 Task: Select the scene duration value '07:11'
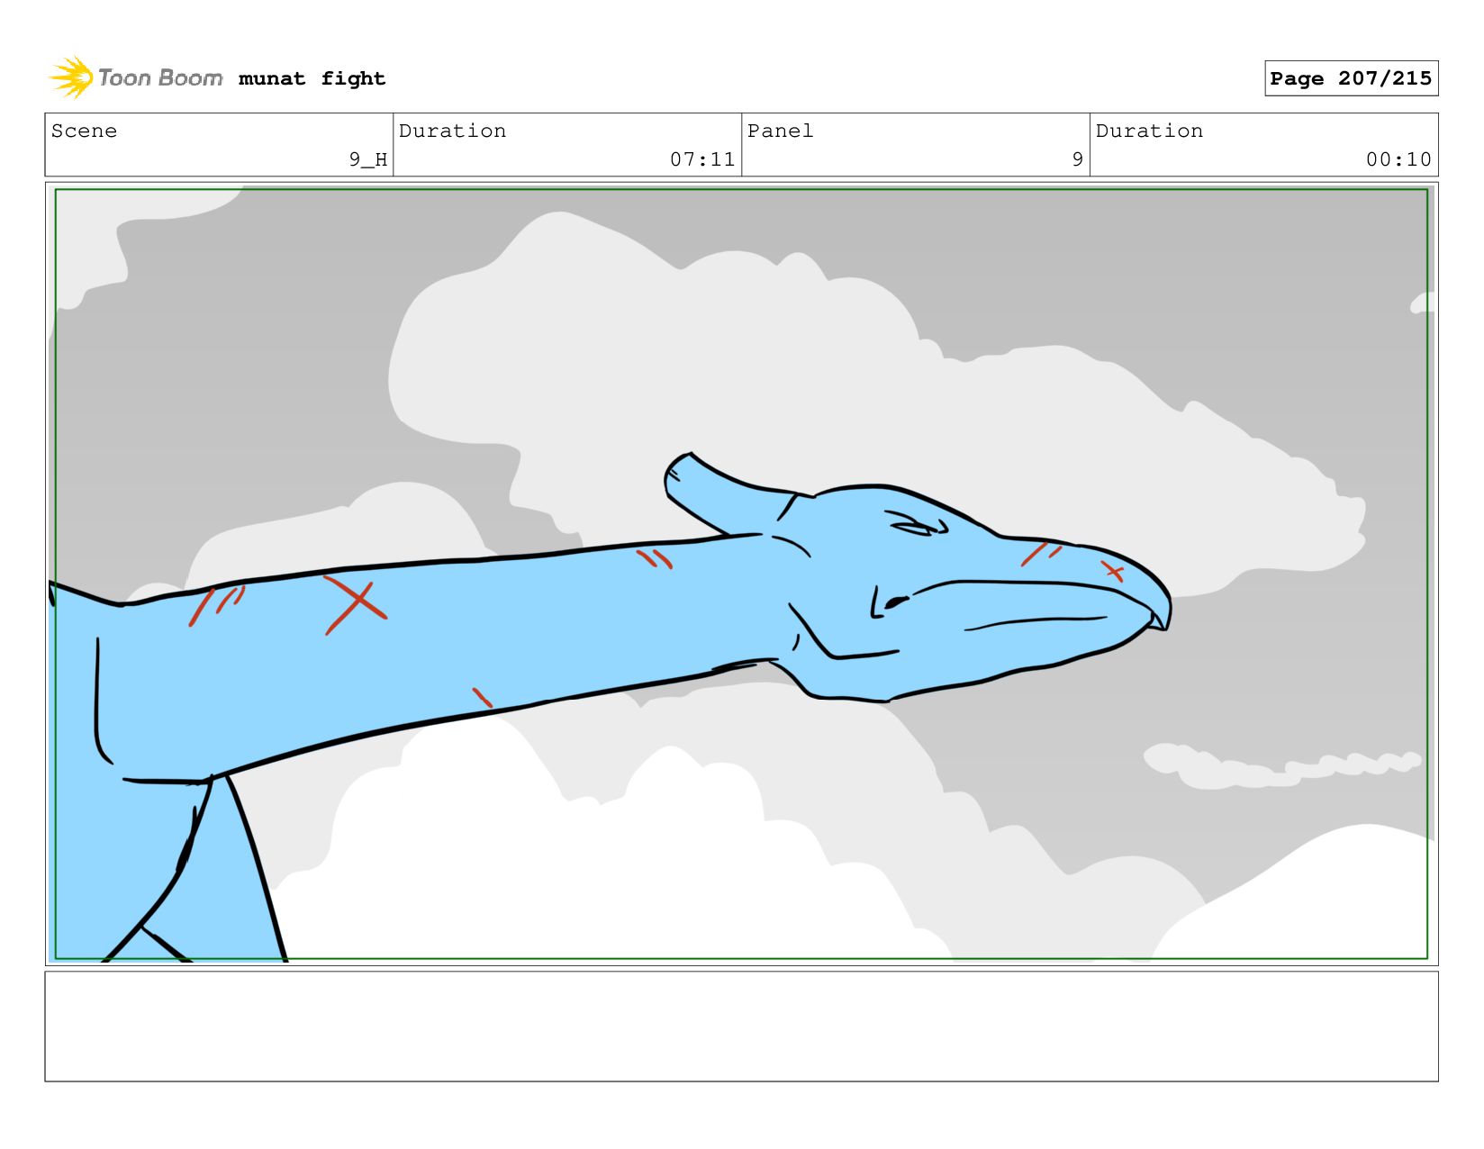(x=702, y=159)
